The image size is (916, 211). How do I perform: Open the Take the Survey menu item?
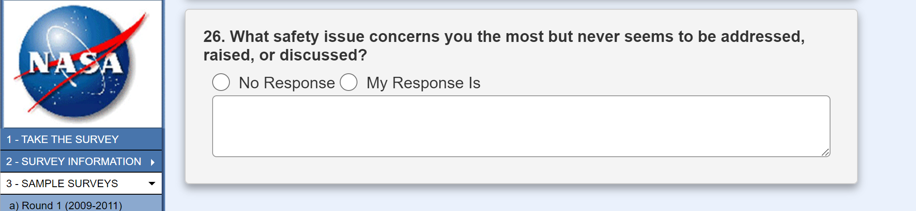[x=62, y=139]
